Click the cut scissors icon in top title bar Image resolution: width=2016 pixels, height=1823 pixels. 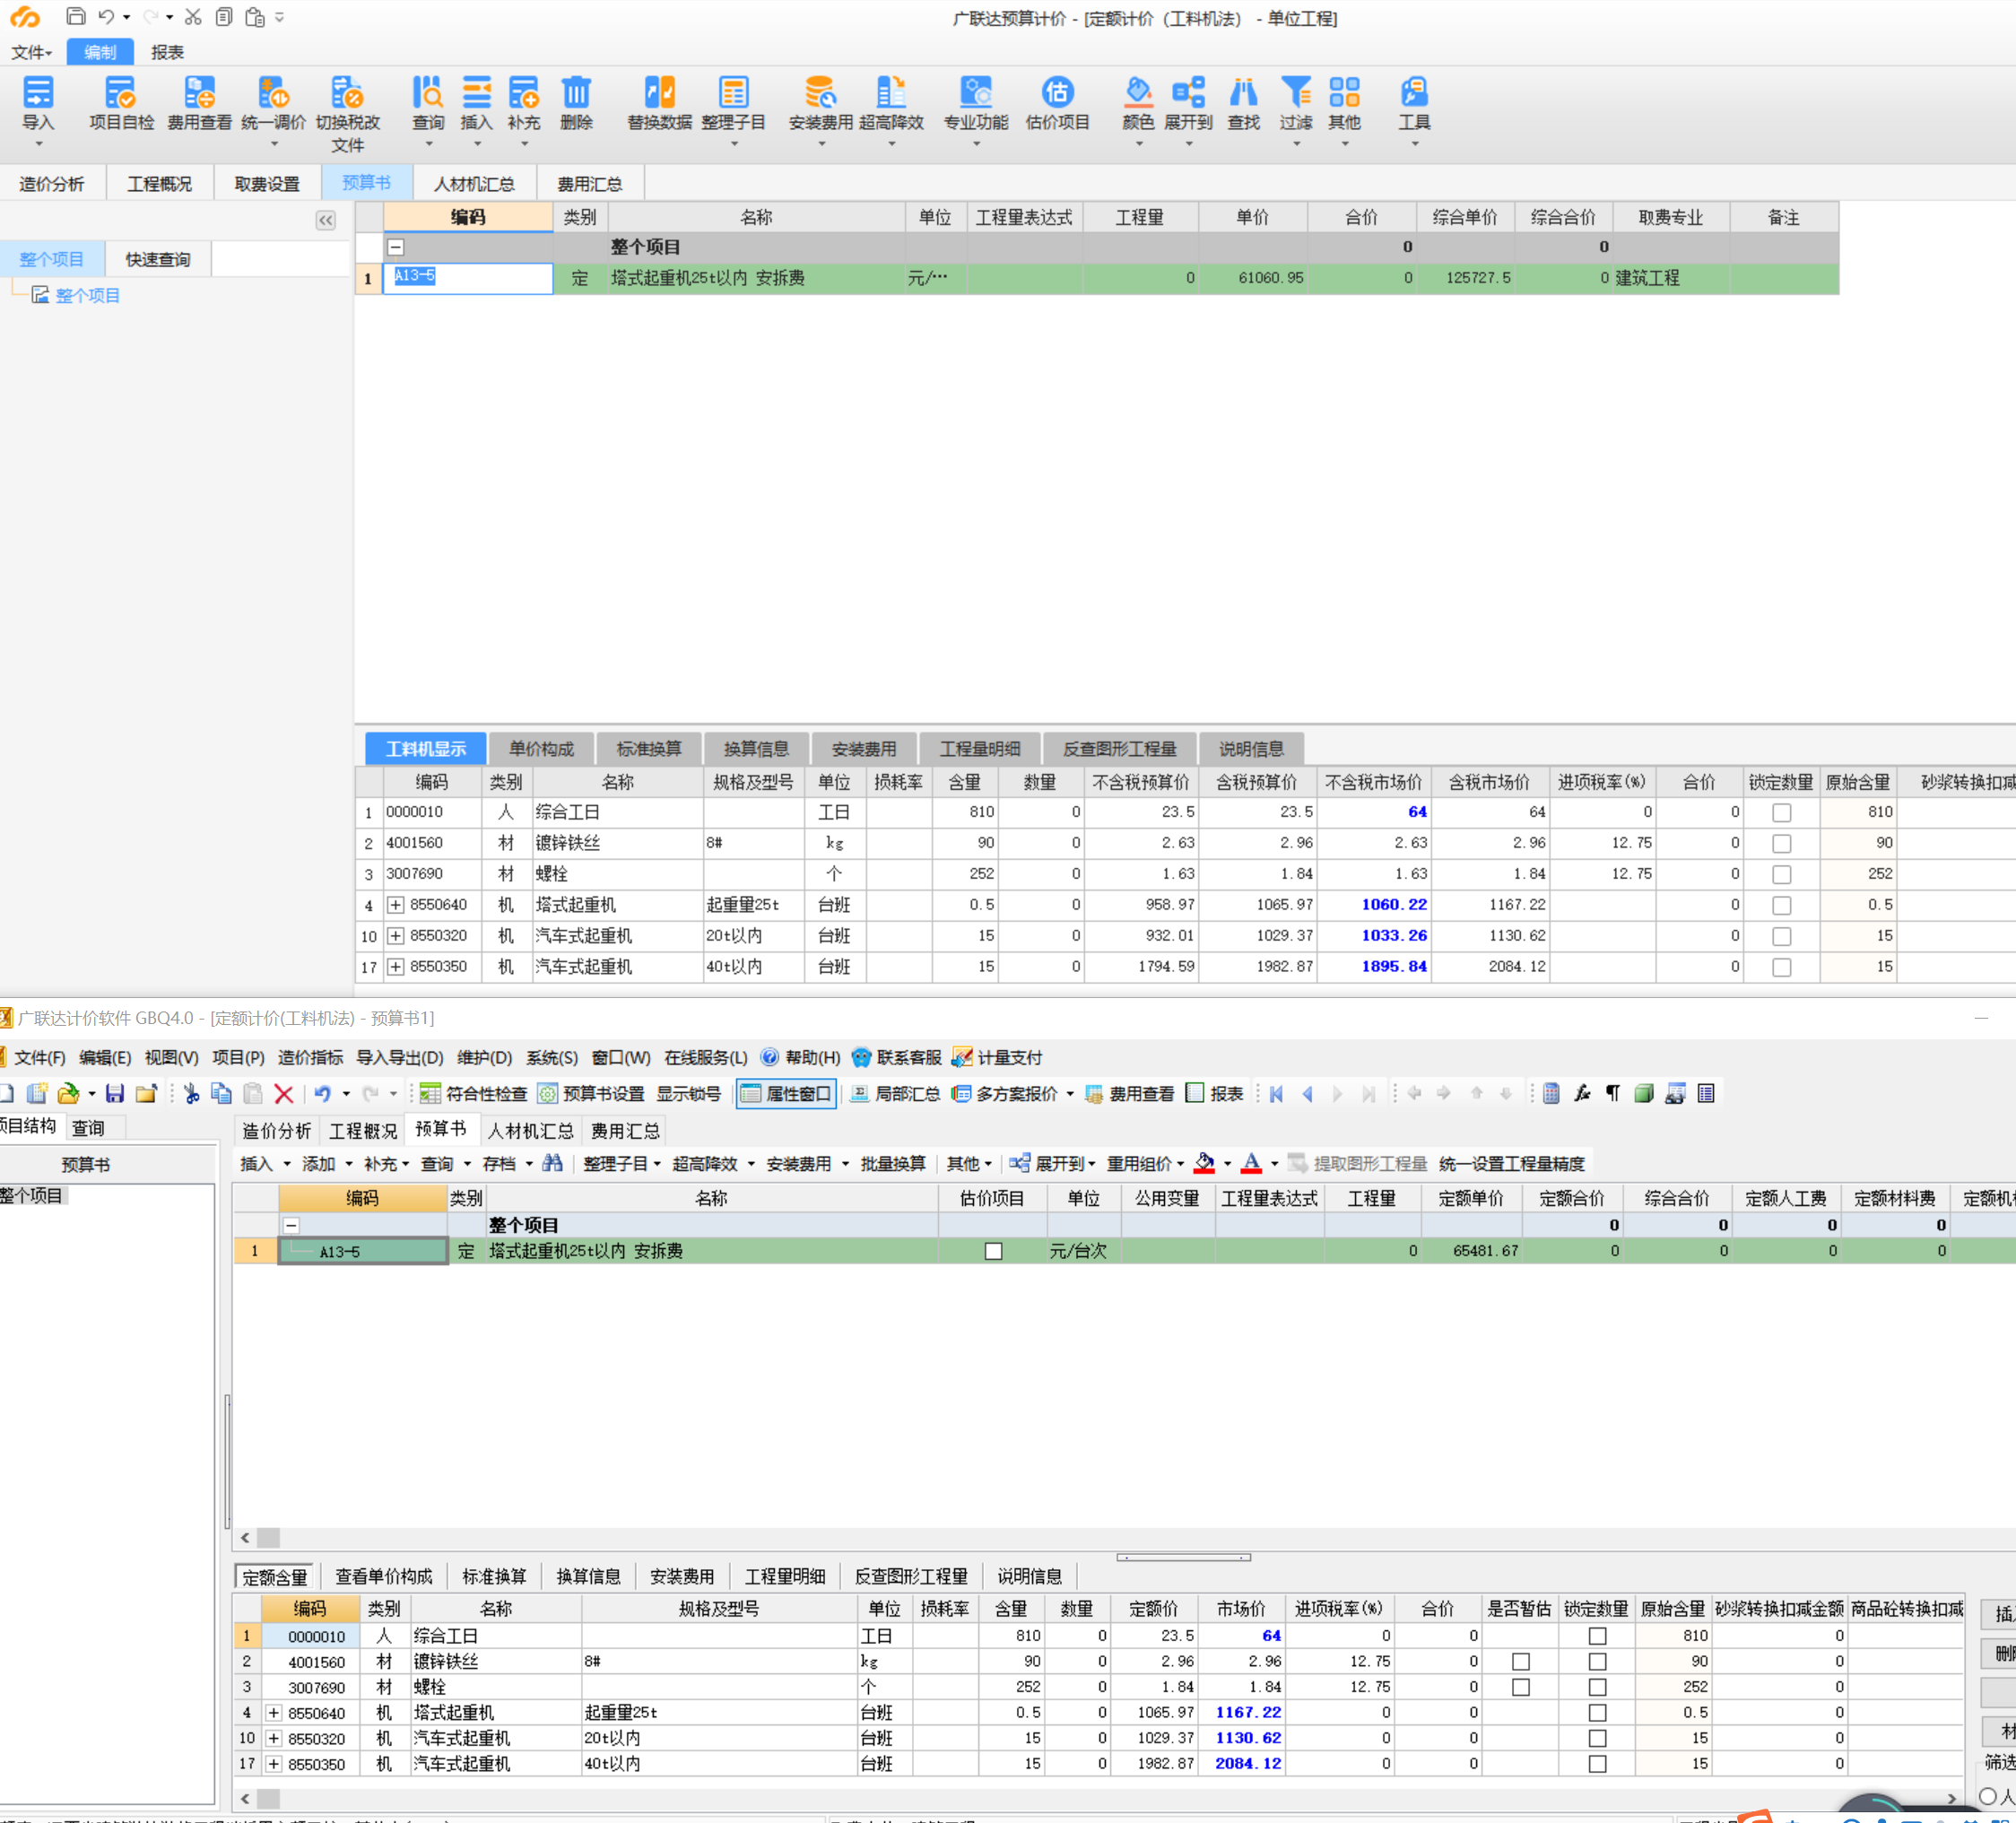(x=193, y=17)
